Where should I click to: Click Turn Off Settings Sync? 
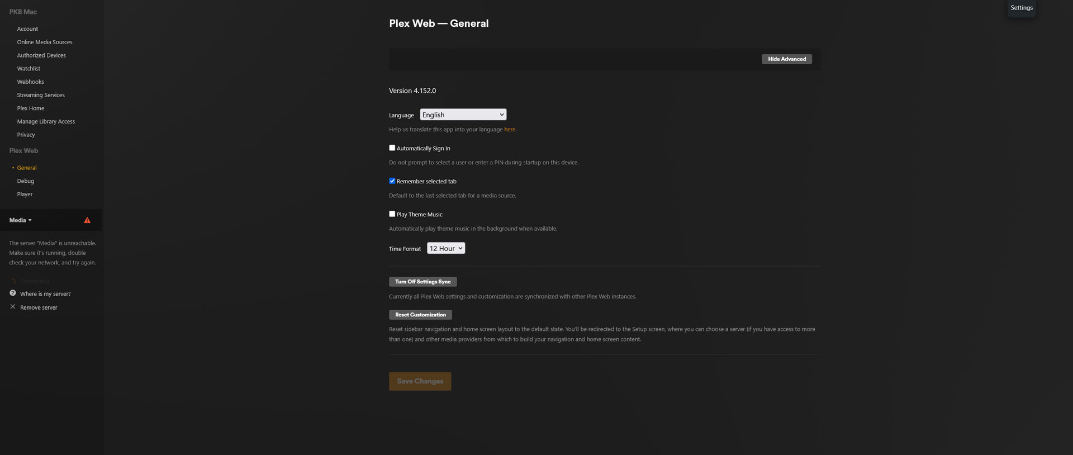tap(422, 282)
